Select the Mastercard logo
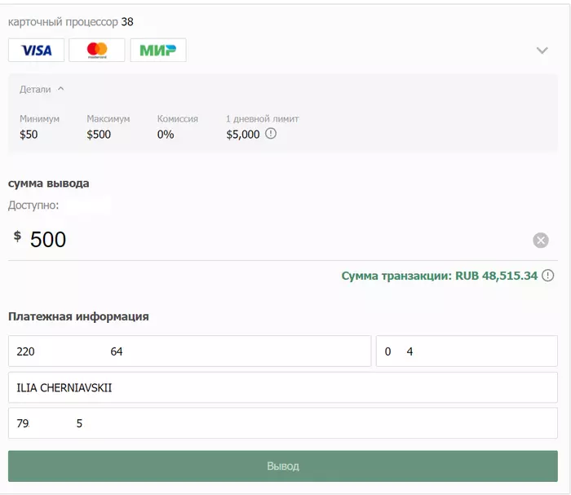This screenshot has width=571, height=495. pyautogui.click(x=97, y=50)
